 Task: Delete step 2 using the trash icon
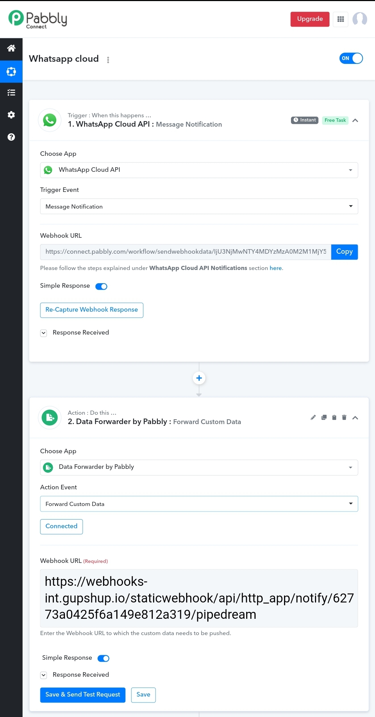[344, 417]
